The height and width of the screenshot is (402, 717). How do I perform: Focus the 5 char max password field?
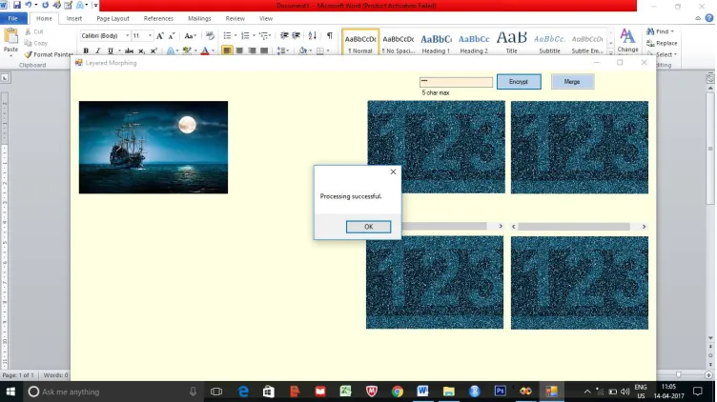(456, 82)
